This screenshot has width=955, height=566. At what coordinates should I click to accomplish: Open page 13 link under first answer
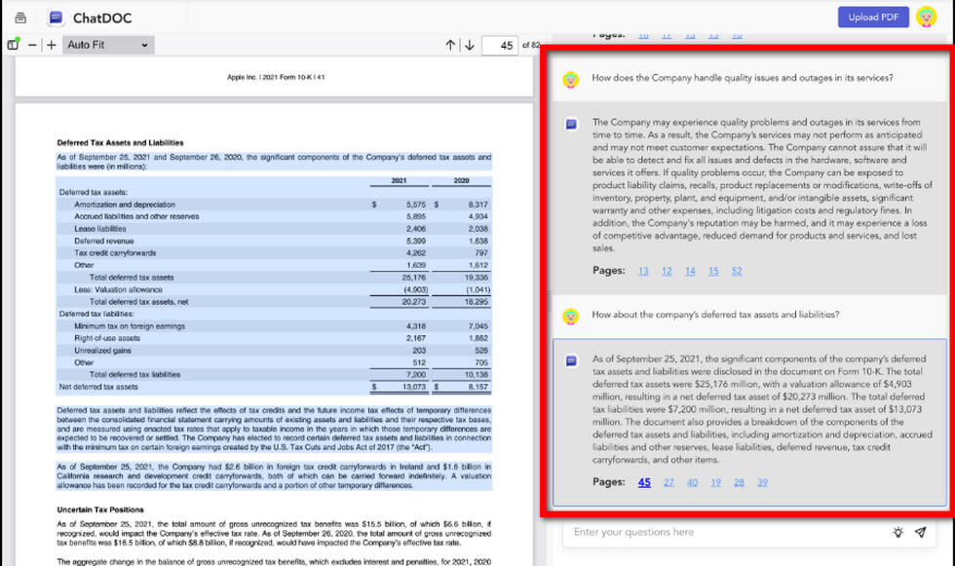point(642,272)
